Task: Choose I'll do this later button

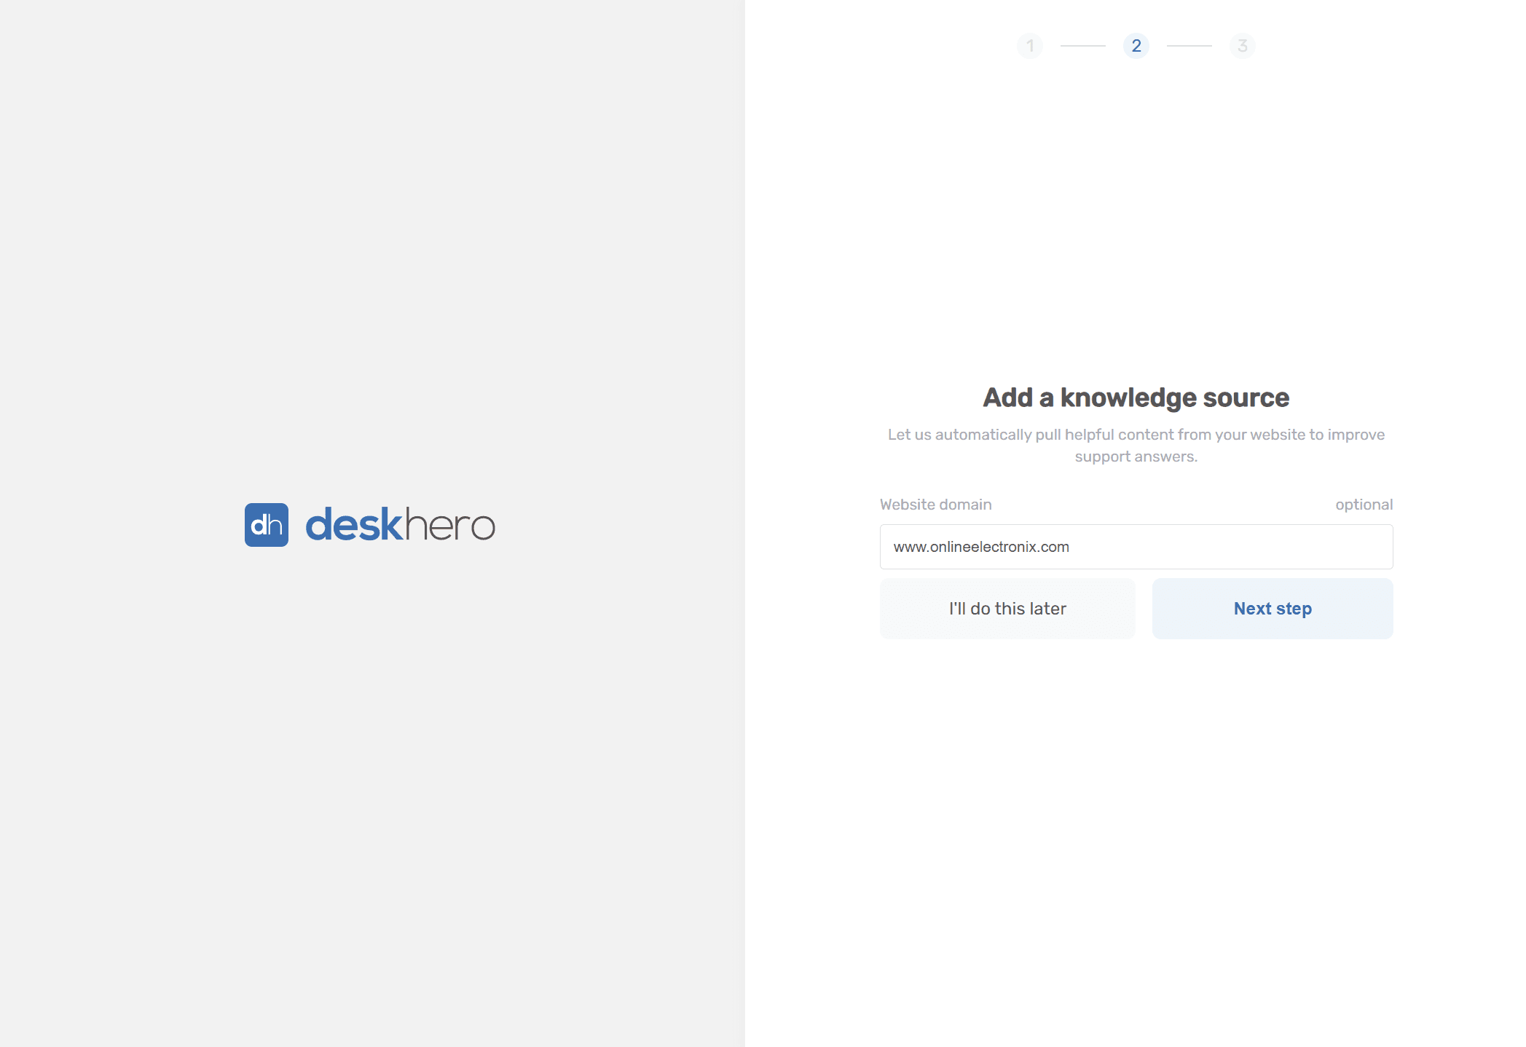Action: coord(1007,609)
